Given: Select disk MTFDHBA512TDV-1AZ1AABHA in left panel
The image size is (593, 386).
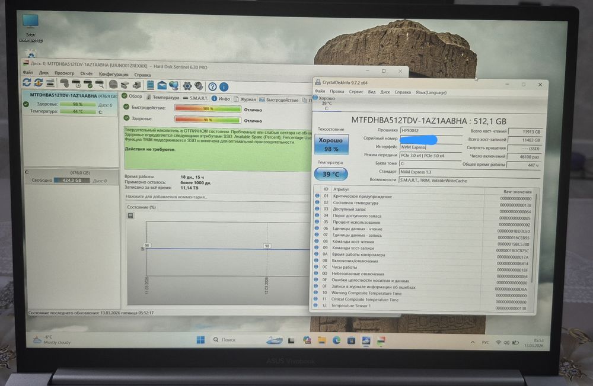Looking at the screenshot, I should click(71, 104).
